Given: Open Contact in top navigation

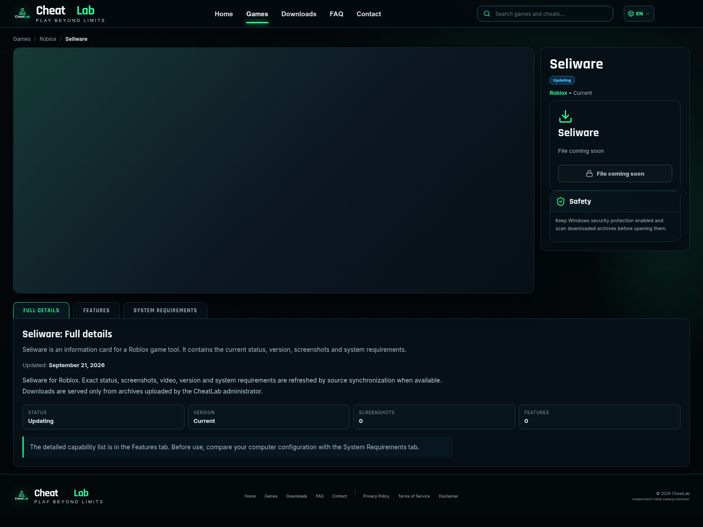Looking at the screenshot, I should click(x=369, y=14).
